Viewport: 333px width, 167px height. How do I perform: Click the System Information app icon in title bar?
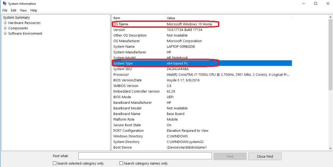(x=4, y=4)
